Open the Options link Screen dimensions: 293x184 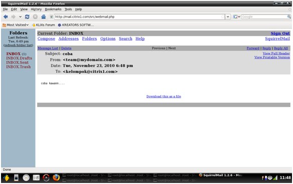[108, 39]
